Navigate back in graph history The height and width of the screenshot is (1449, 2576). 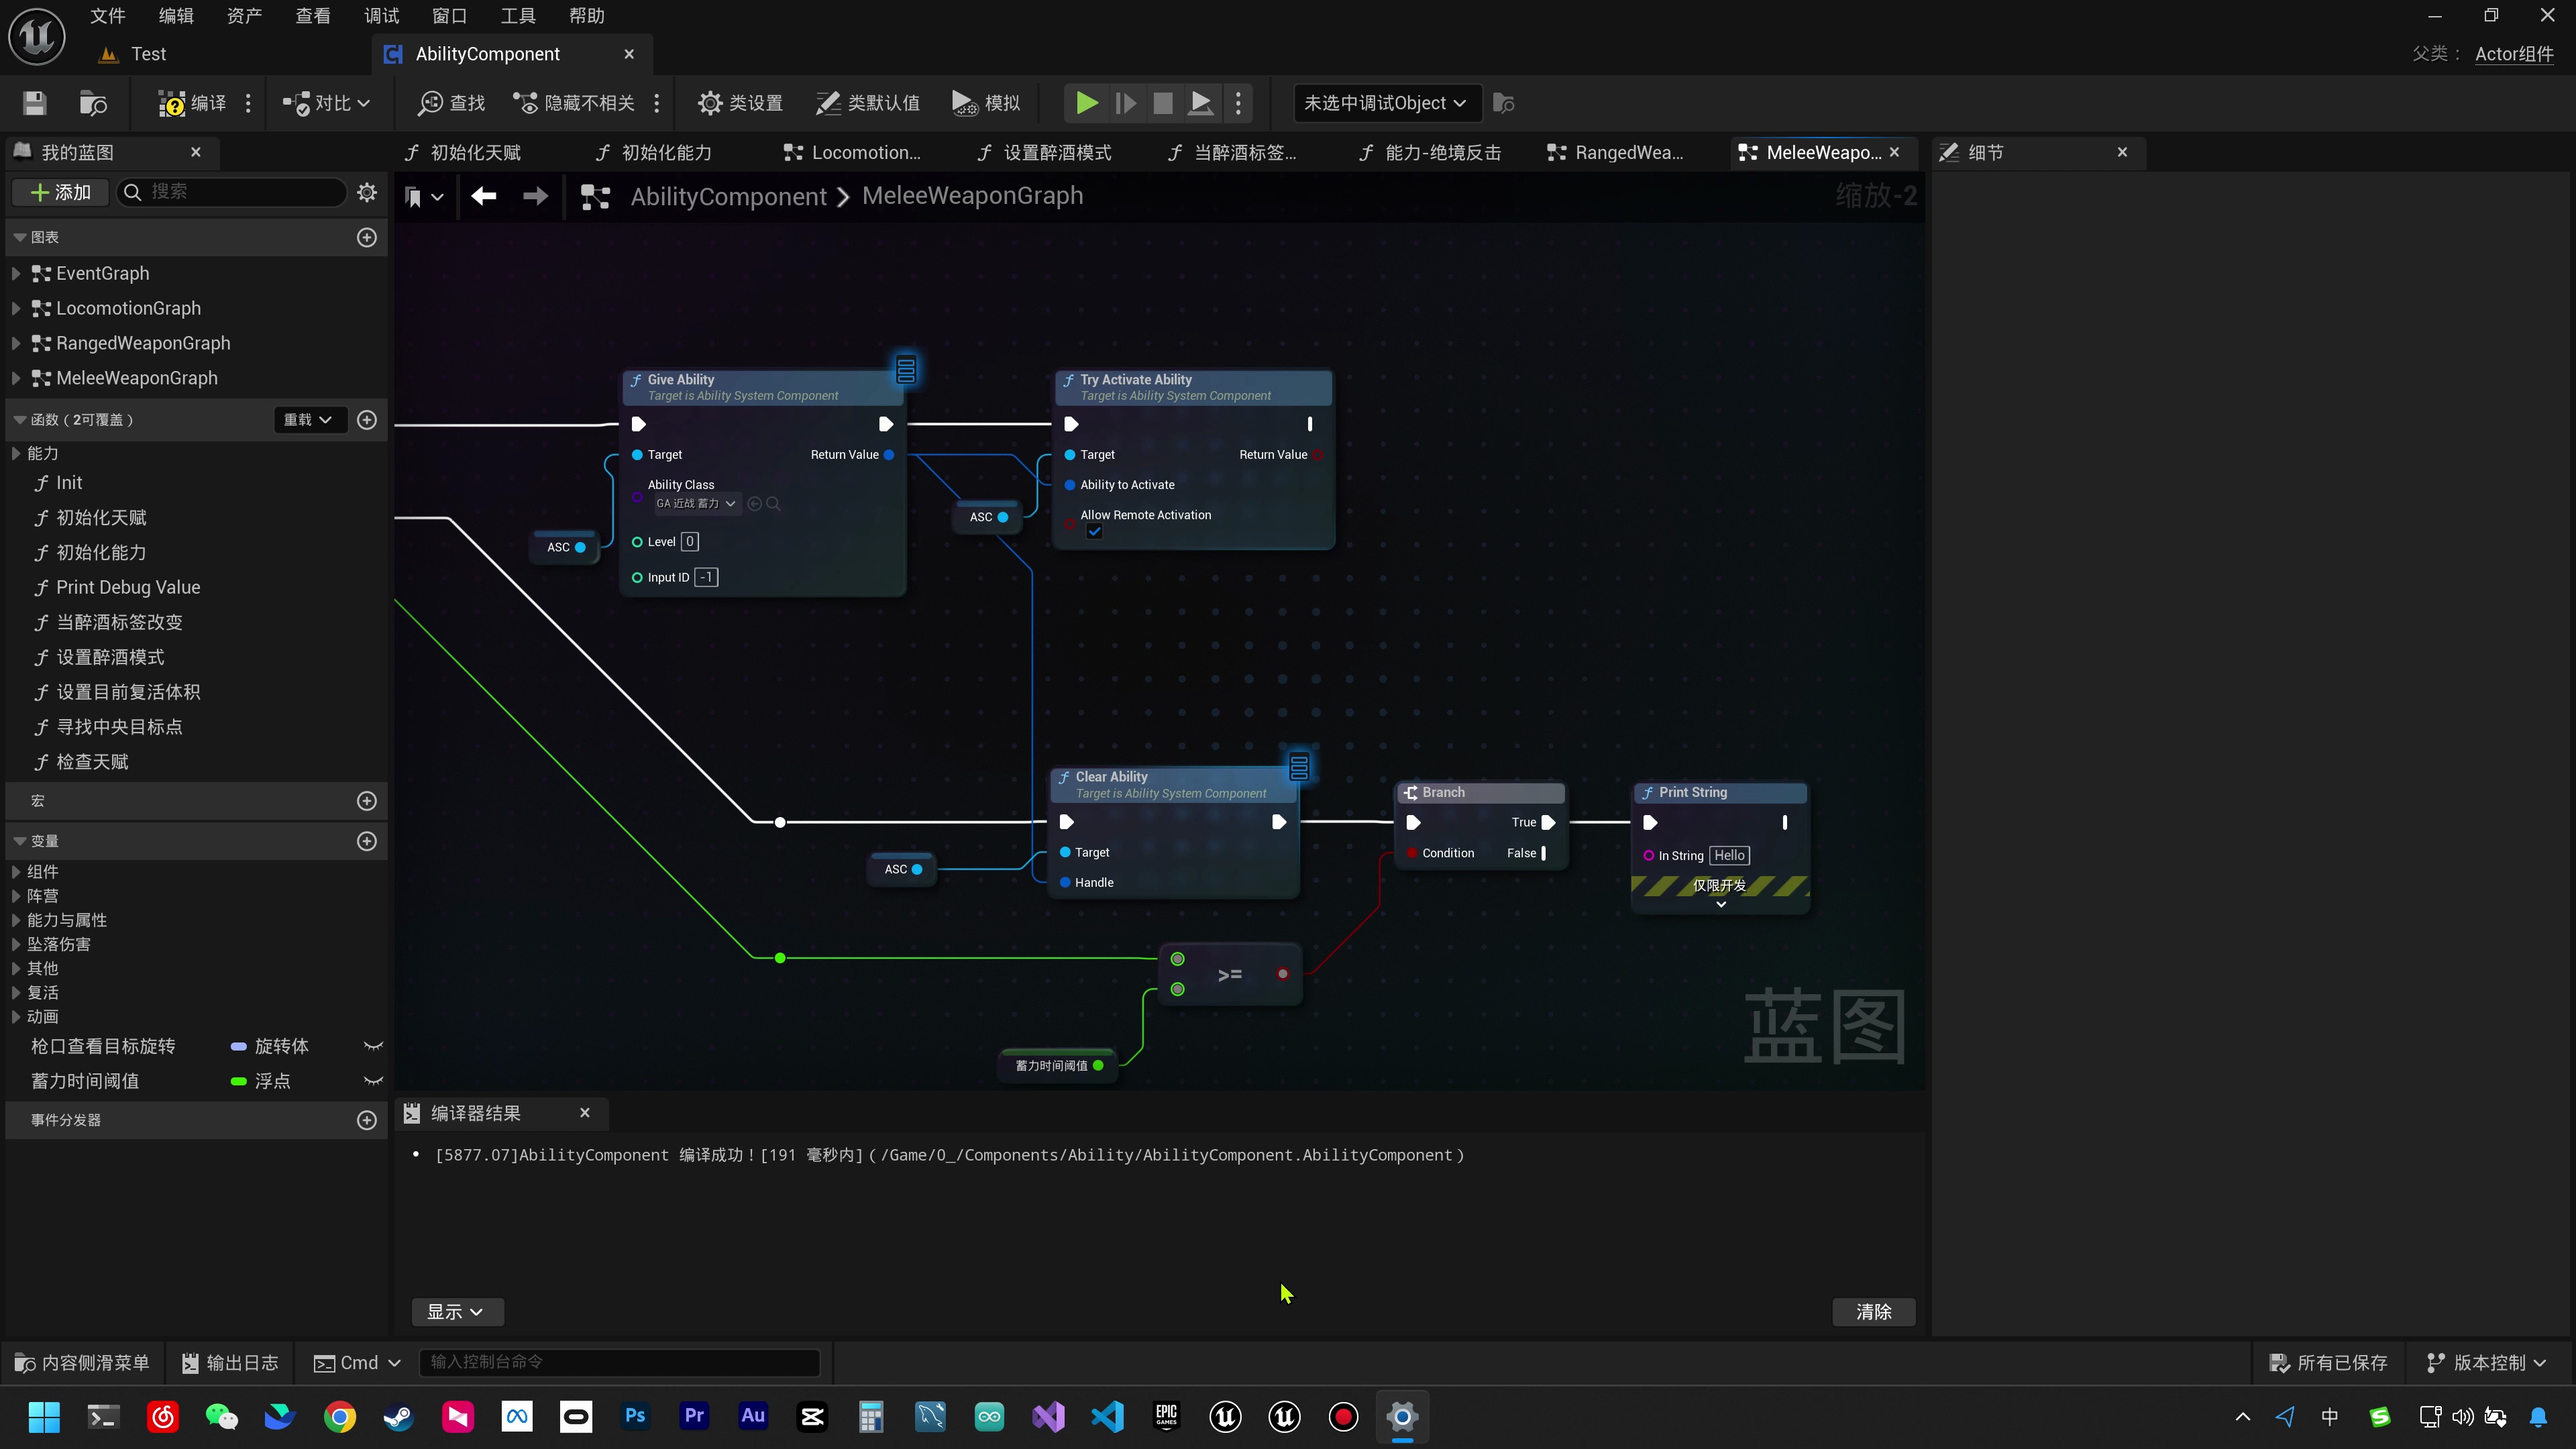pos(484,196)
